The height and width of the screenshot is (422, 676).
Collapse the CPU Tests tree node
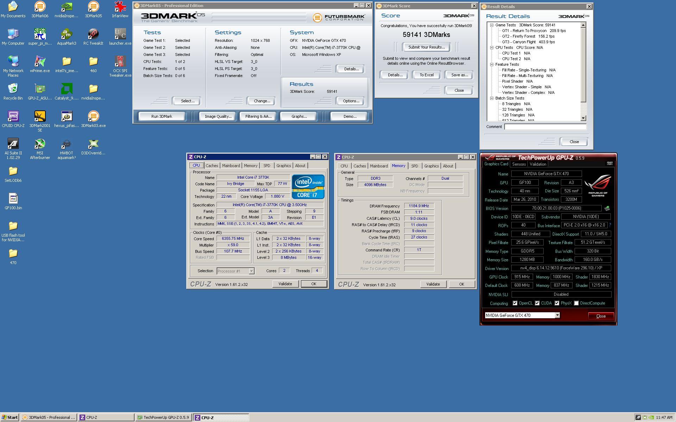tap(492, 47)
